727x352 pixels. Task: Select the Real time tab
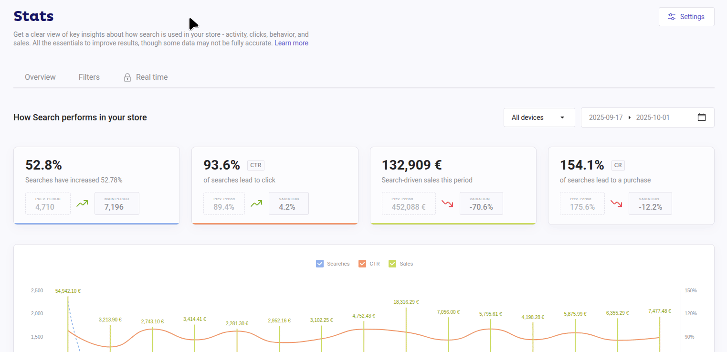pyautogui.click(x=151, y=77)
